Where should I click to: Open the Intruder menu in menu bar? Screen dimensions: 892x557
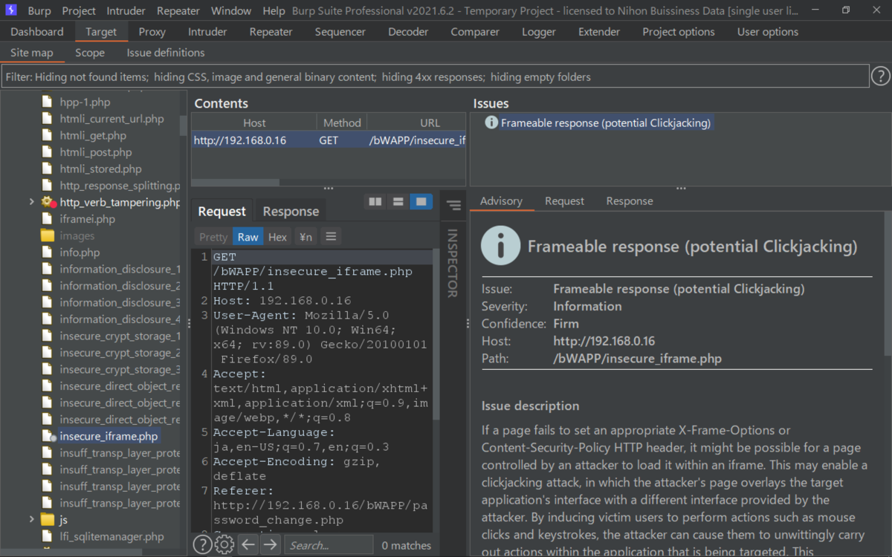click(126, 10)
